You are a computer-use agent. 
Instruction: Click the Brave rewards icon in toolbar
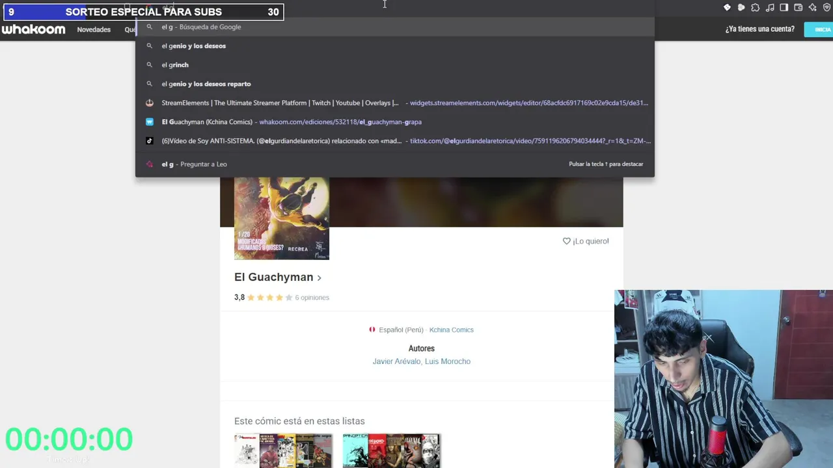(728, 7)
